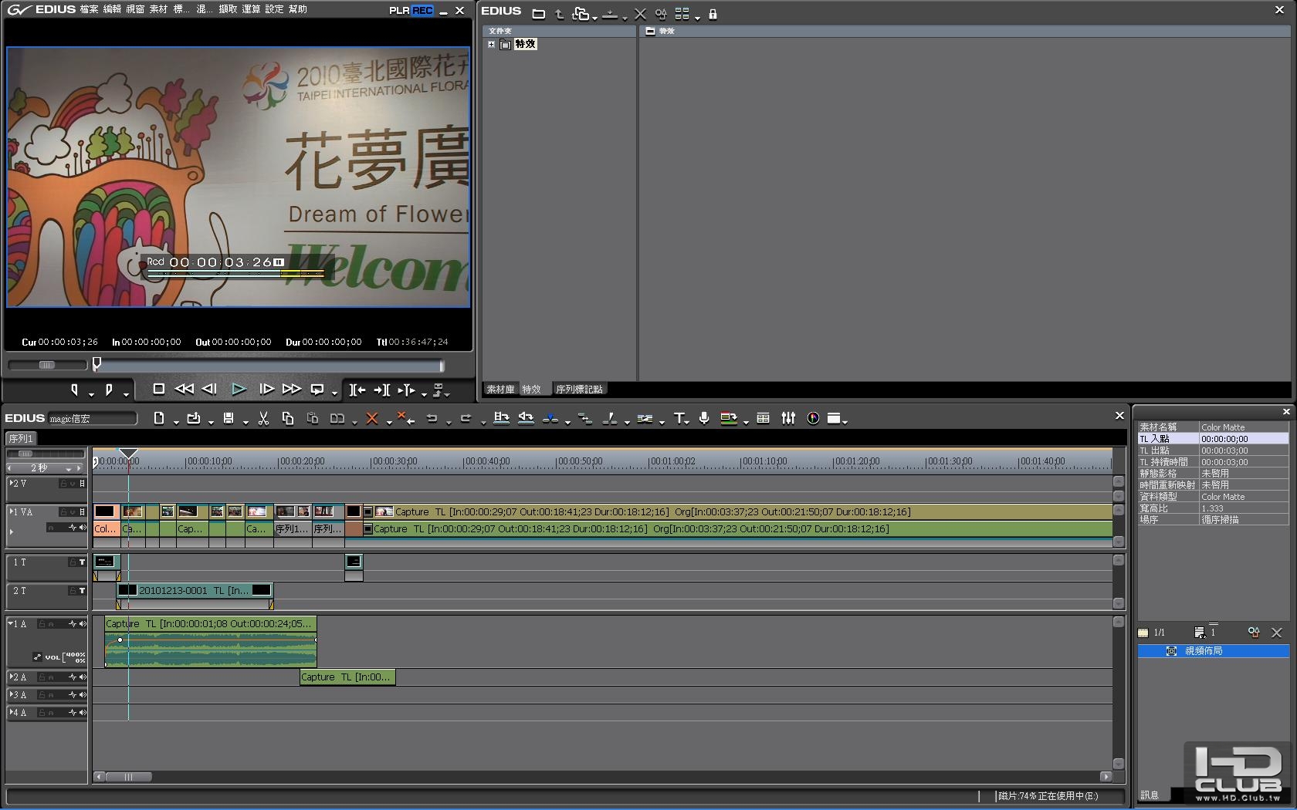Screen dimensions: 1297x810
Task: Toggle lock on the 1 VA track
Action: coord(63,512)
